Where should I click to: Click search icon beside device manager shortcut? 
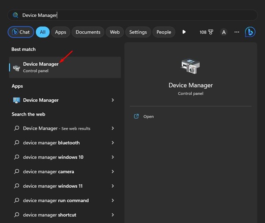tap(17, 215)
